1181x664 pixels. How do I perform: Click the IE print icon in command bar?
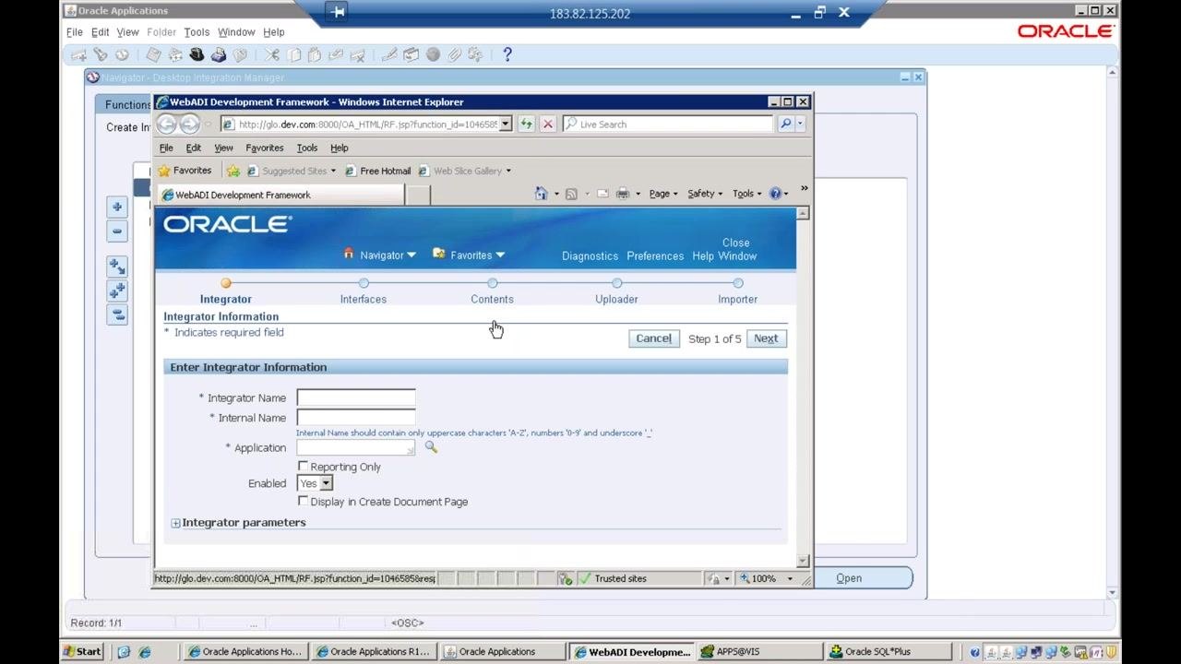(x=623, y=194)
